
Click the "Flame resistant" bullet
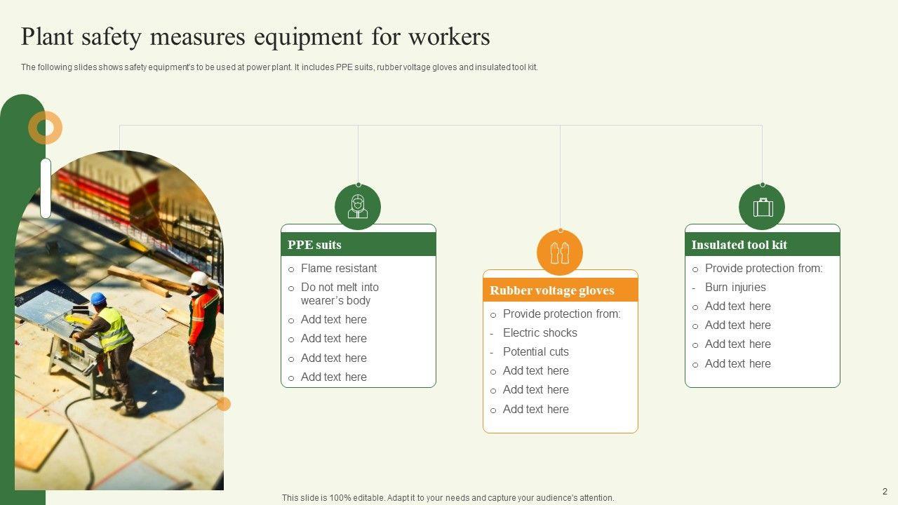tap(339, 268)
